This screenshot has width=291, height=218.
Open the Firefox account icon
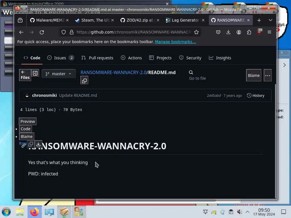(x=239, y=32)
